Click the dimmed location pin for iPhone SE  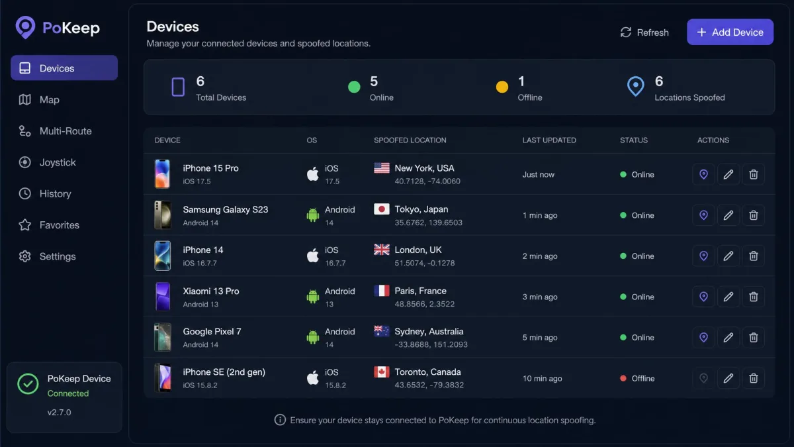[x=703, y=378]
